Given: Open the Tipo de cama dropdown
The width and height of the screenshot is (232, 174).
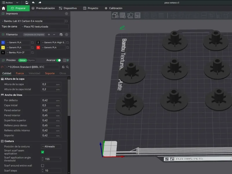Looking at the screenshot, I should click(x=44, y=27).
